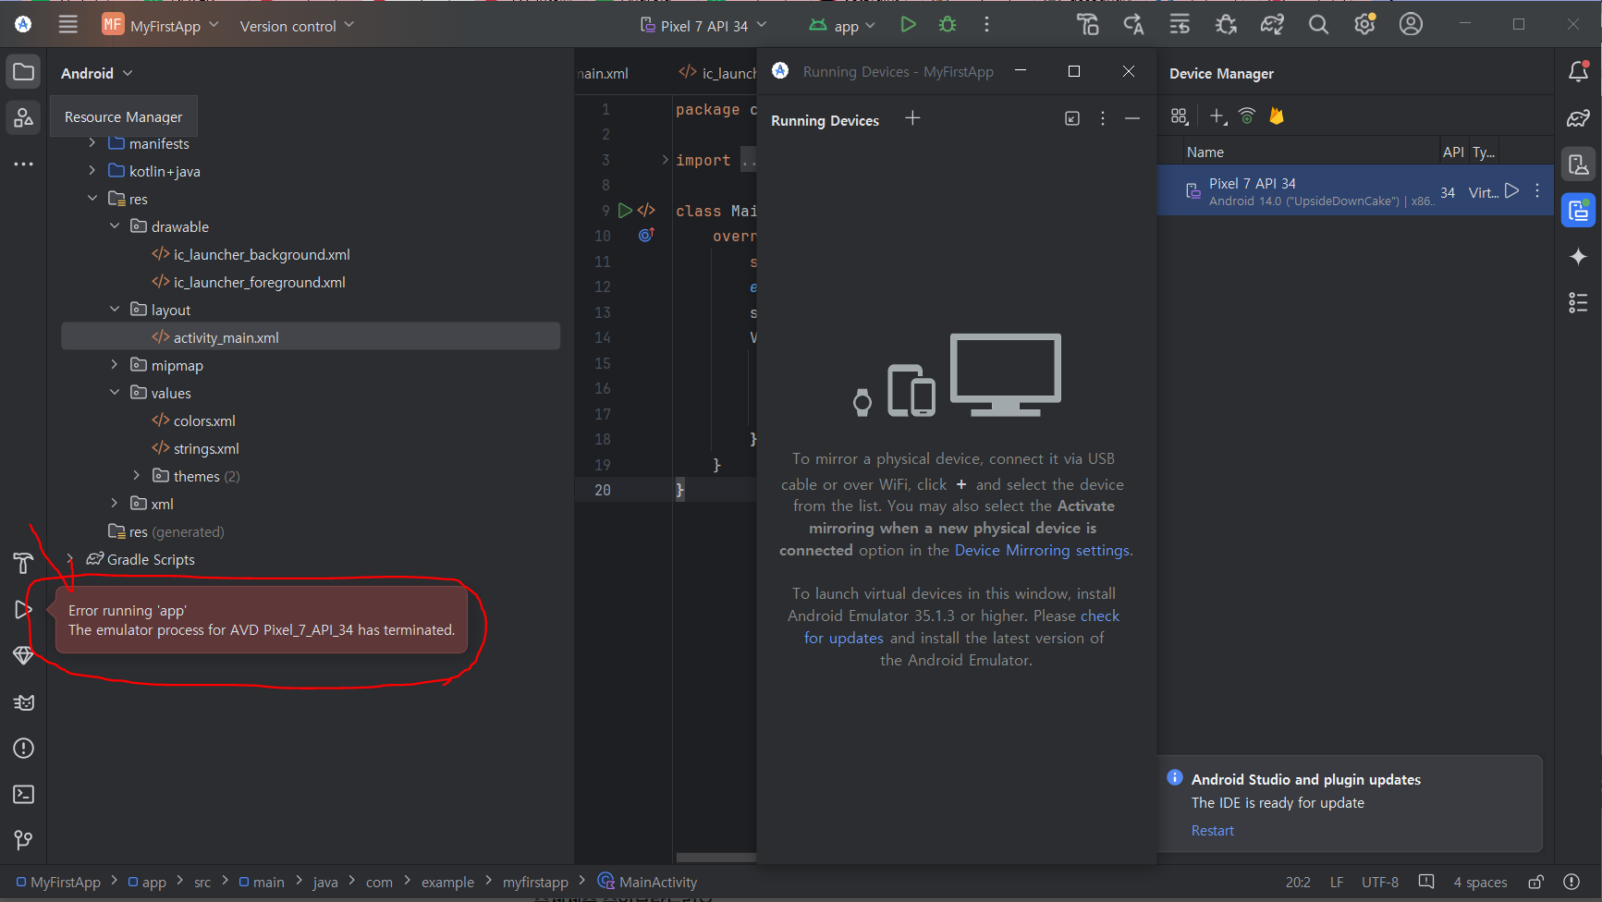Image resolution: width=1602 pixels, height=902 pixels.
Task: Open the Git version control tool window
Action: pyautogui.click(x=23, y=840)
